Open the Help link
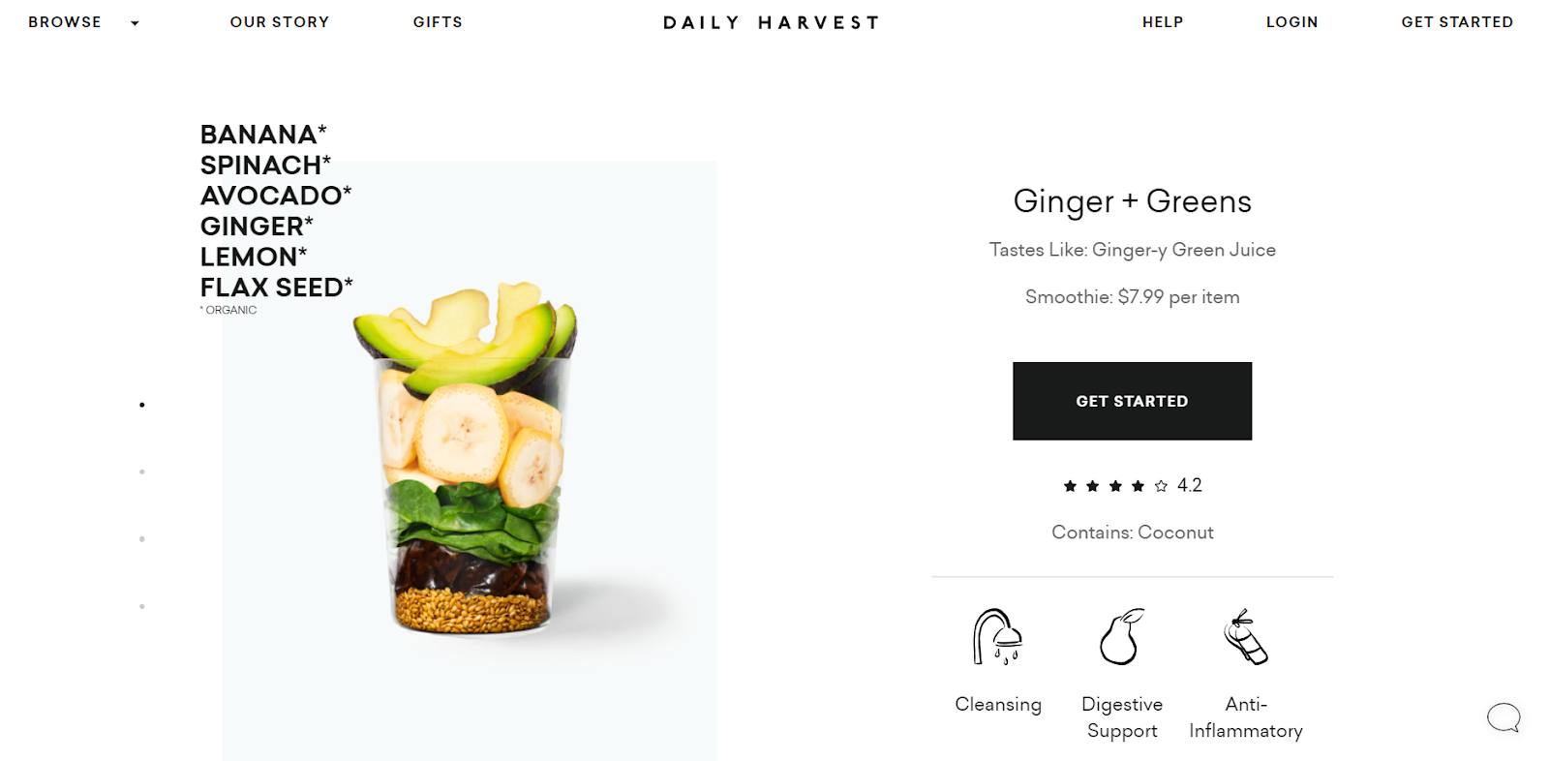Image resolution: width=1549 pixels, height=761 pixels. (1163, 22)
